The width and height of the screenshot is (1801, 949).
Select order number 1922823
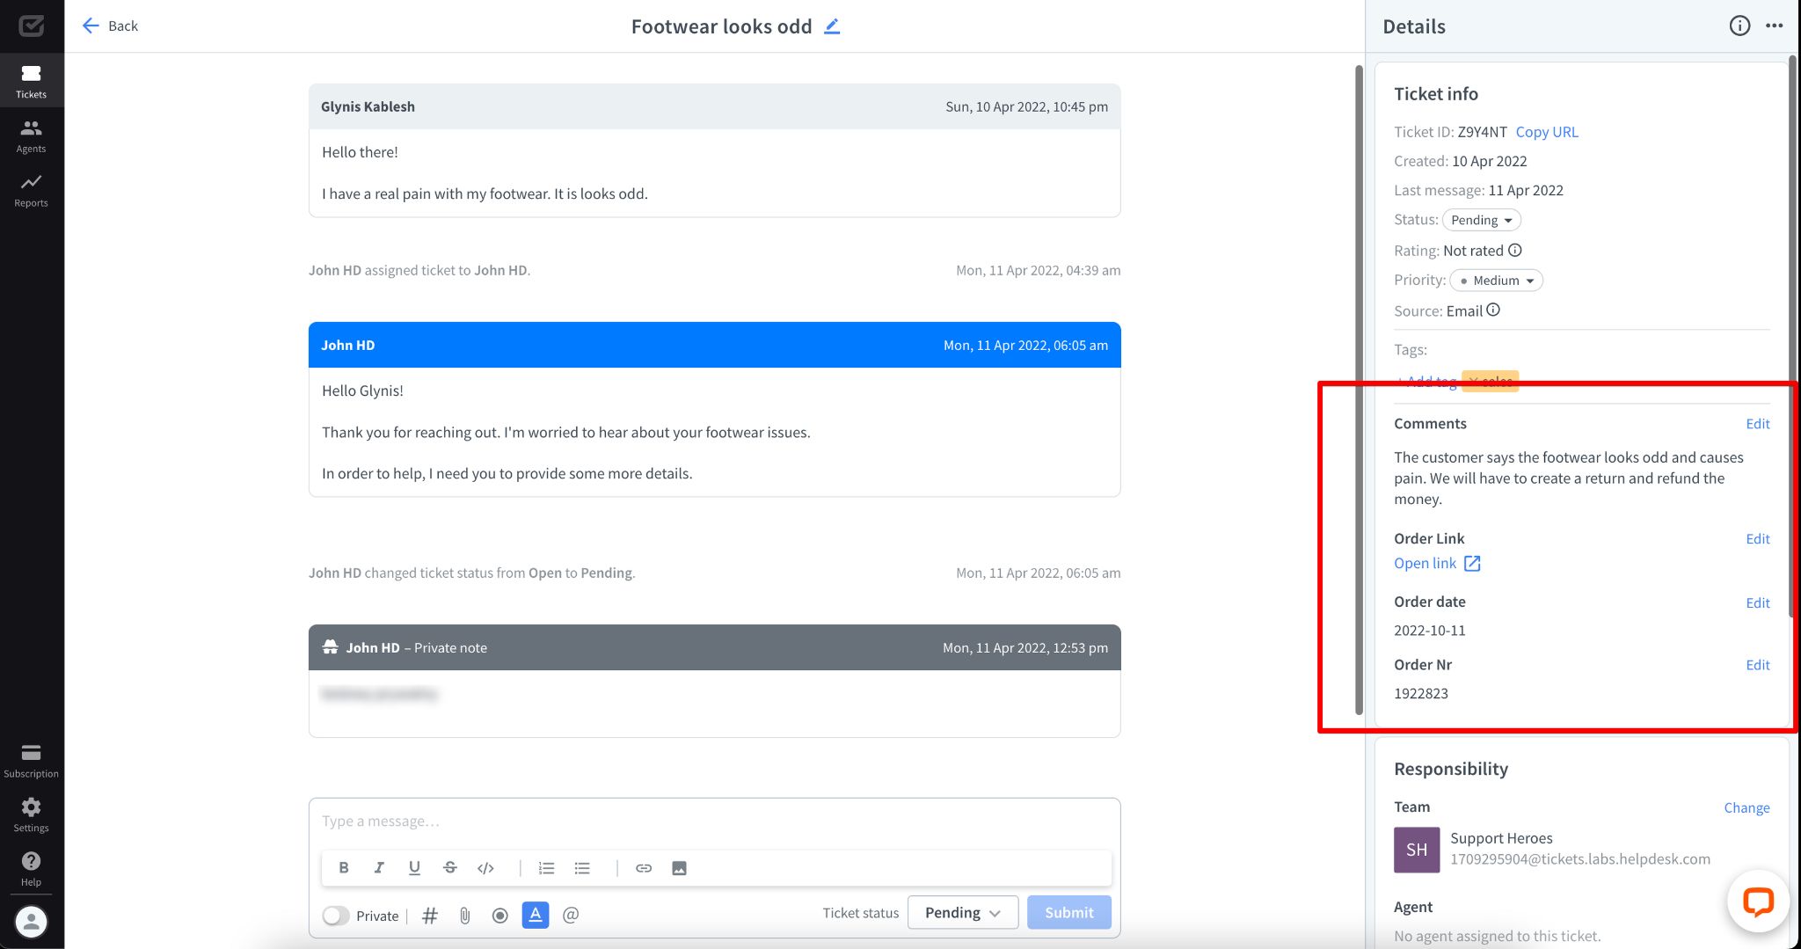(1421, 693)
